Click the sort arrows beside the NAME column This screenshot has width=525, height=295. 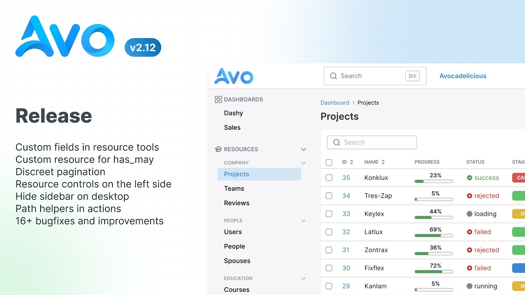[383, 162]
